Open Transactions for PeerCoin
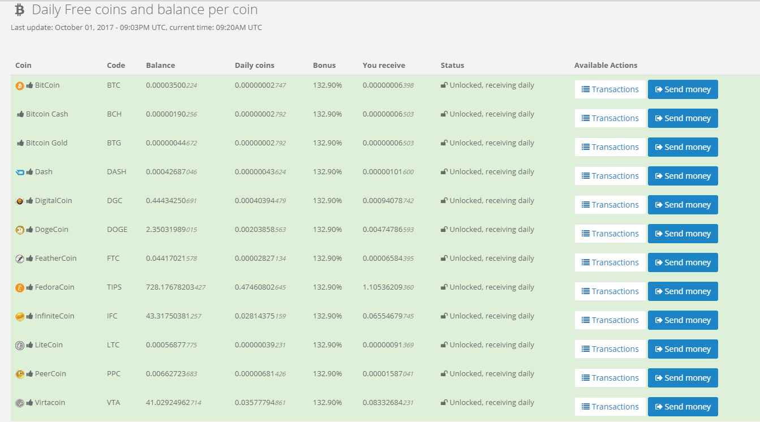Viewport: 760px width, 422px height. (610, 378)
